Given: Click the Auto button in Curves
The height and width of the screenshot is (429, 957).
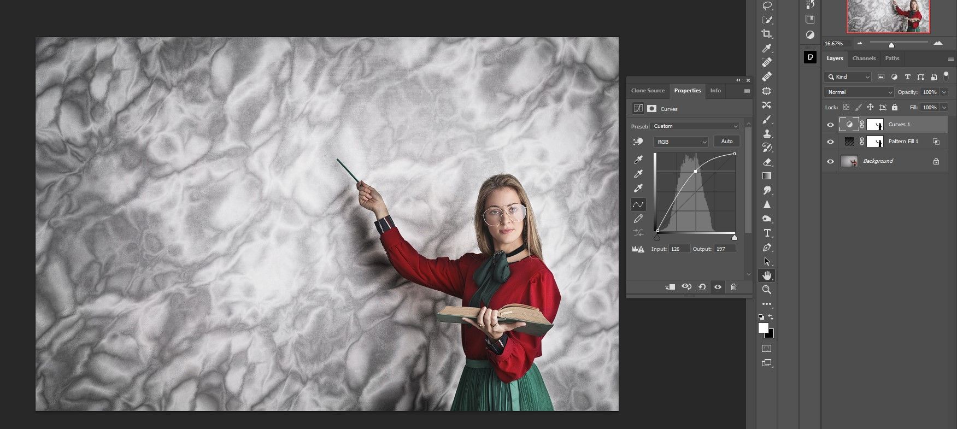Looking at the screenshot, I should [x=726, y=142].
